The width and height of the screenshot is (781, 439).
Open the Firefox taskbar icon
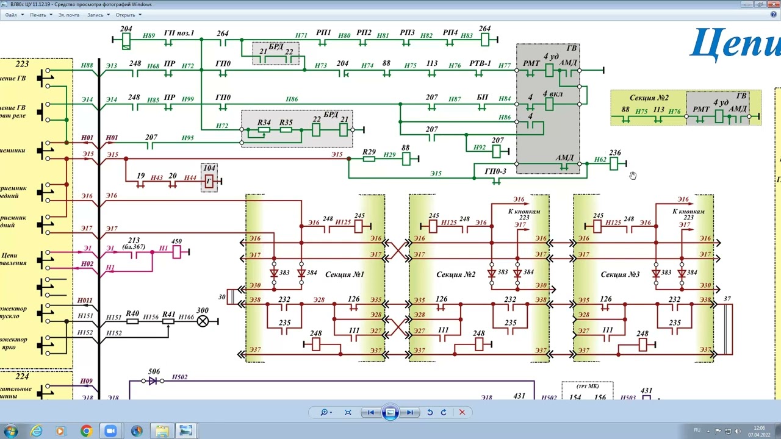(x=136, y=431)
